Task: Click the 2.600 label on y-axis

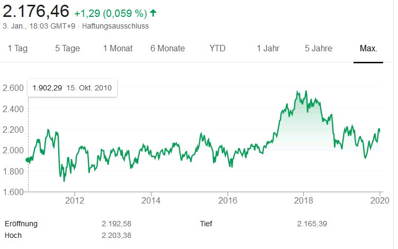Action: point(13,88)
